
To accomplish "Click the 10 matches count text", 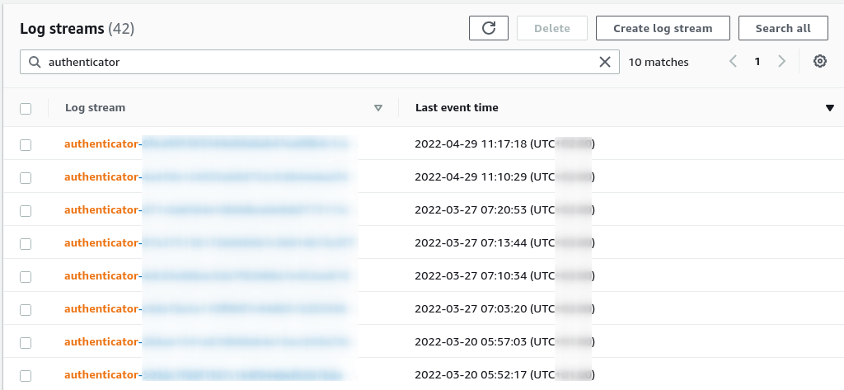I will click(x=659, y=62).
